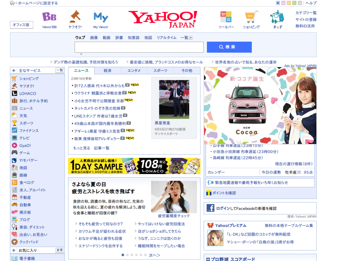Click the Y! Mobage icon
348x261 pixels.
coord(14,160)
